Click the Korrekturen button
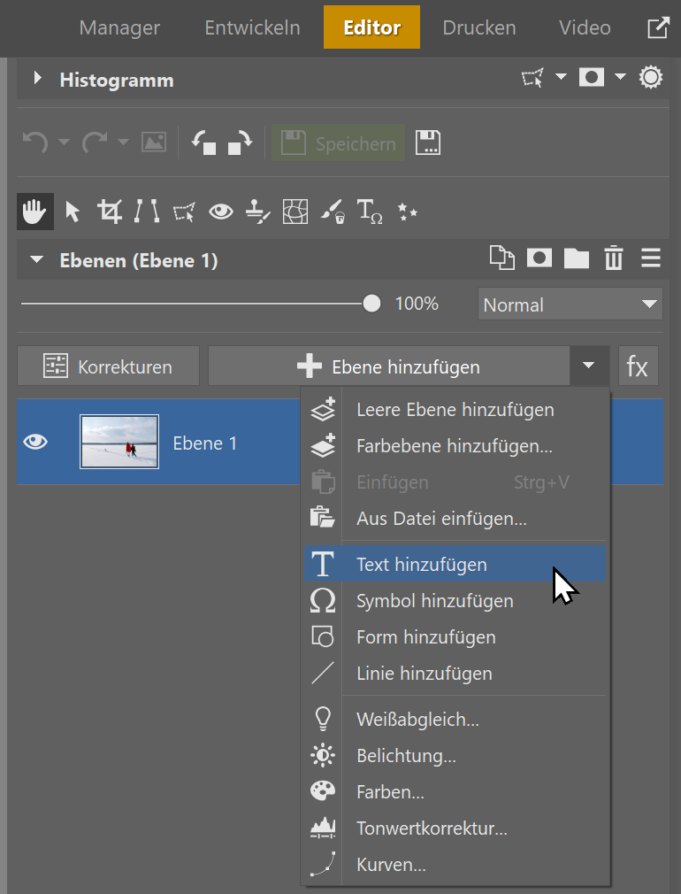Screen dimensions: 681x894 (108, 366)
